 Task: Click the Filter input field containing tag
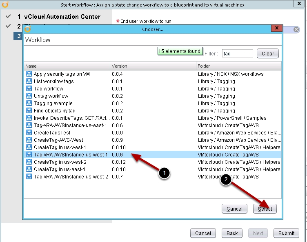tap(238, 53)
